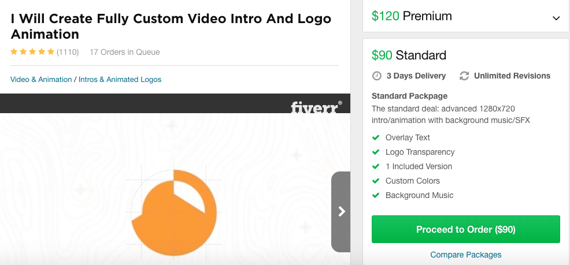Click the Unlimited Revisions refresh arrows icon

[x=464, y=76]
